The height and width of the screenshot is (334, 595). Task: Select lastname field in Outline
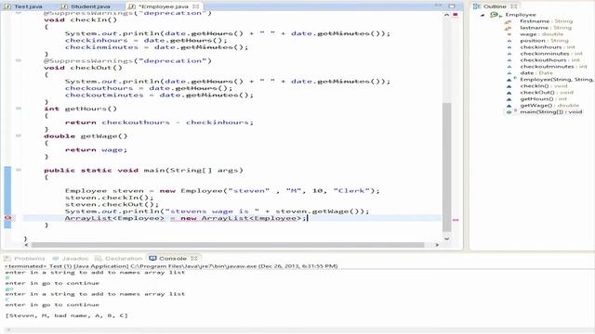pos(546,28)
